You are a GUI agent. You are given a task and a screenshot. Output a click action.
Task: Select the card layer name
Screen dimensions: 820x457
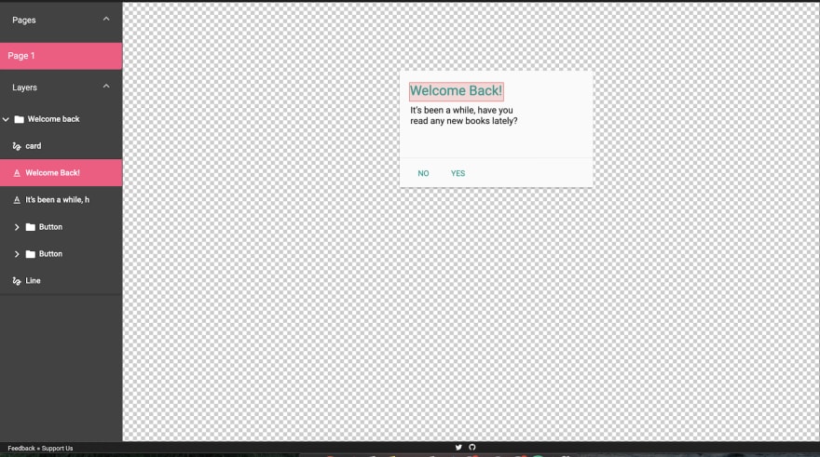(x=34, y=146)
